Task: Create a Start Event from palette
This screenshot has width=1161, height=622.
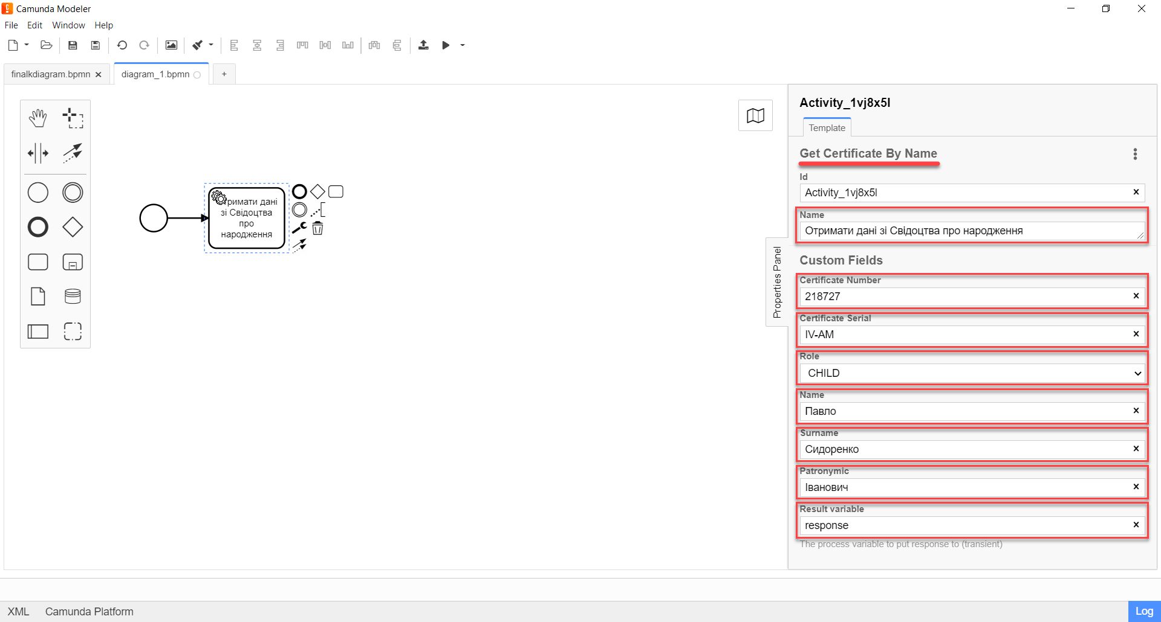Action: (38, 193)
